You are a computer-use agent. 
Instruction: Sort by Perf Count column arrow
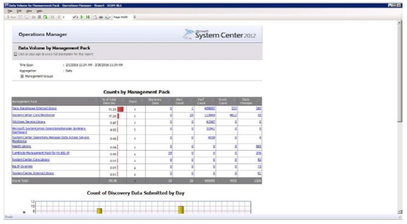212,100
